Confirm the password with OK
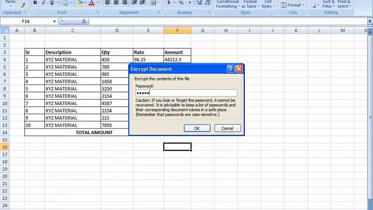The height and width of the screenshot is (210, 373). point(197,128)
